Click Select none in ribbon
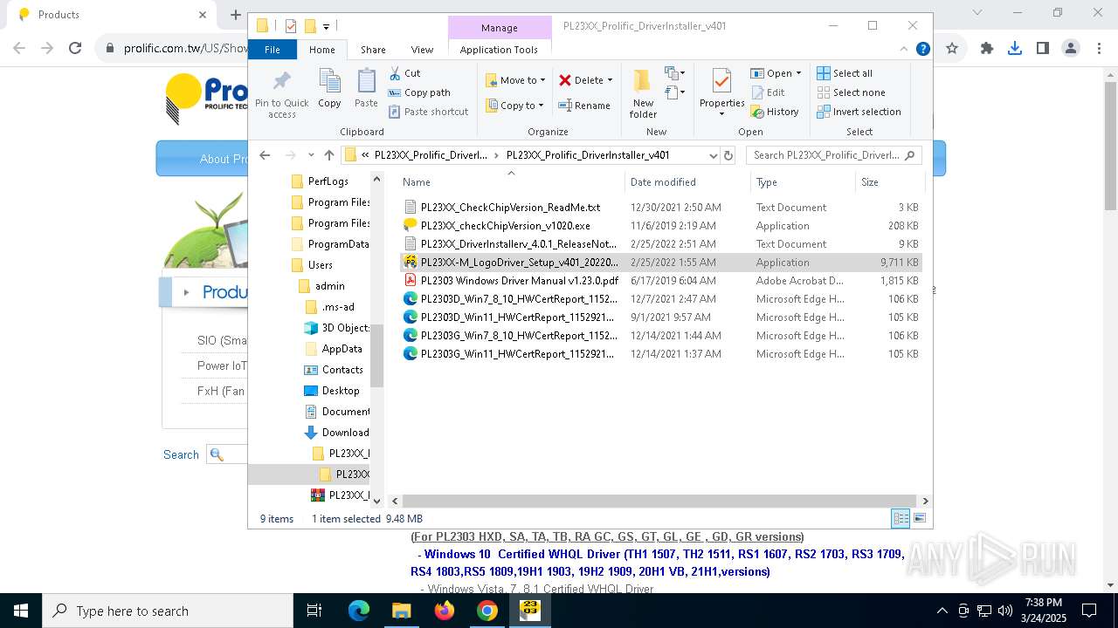This screenshot has height=628, width=1118. point(851,92)
